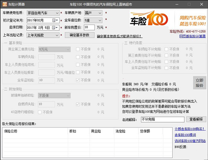The width and height of the screenshot is (208, 160).
Task: Click the 立即报价 button
Action: point(199,83)
